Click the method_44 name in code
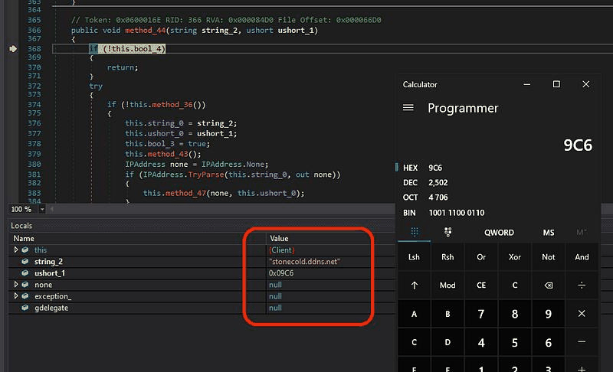The width and height of the screenshot is (613, 372). point(146,30)
